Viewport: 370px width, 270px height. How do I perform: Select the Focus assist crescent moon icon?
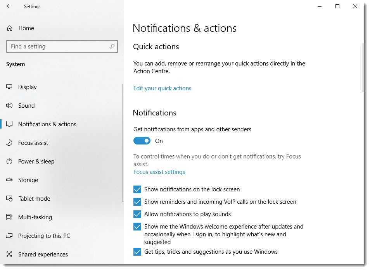9,143
